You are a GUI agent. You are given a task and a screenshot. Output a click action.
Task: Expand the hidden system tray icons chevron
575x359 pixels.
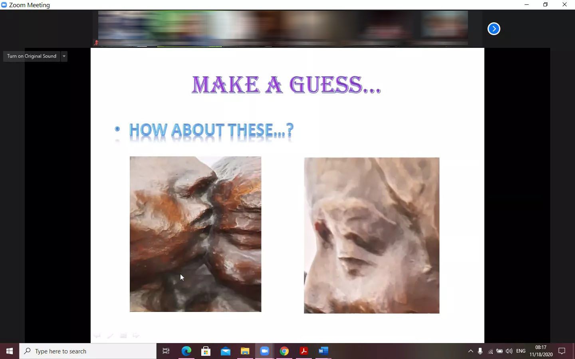(470, 351)
